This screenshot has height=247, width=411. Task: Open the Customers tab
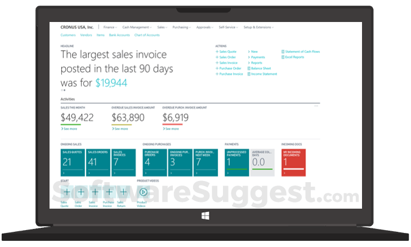click(x=68, y=35)
